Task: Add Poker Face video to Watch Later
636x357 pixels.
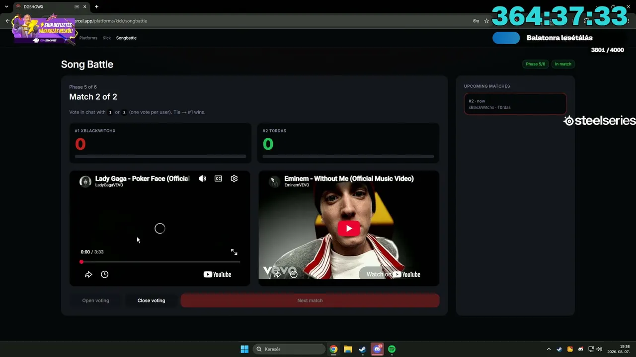Action: point(104,274)
